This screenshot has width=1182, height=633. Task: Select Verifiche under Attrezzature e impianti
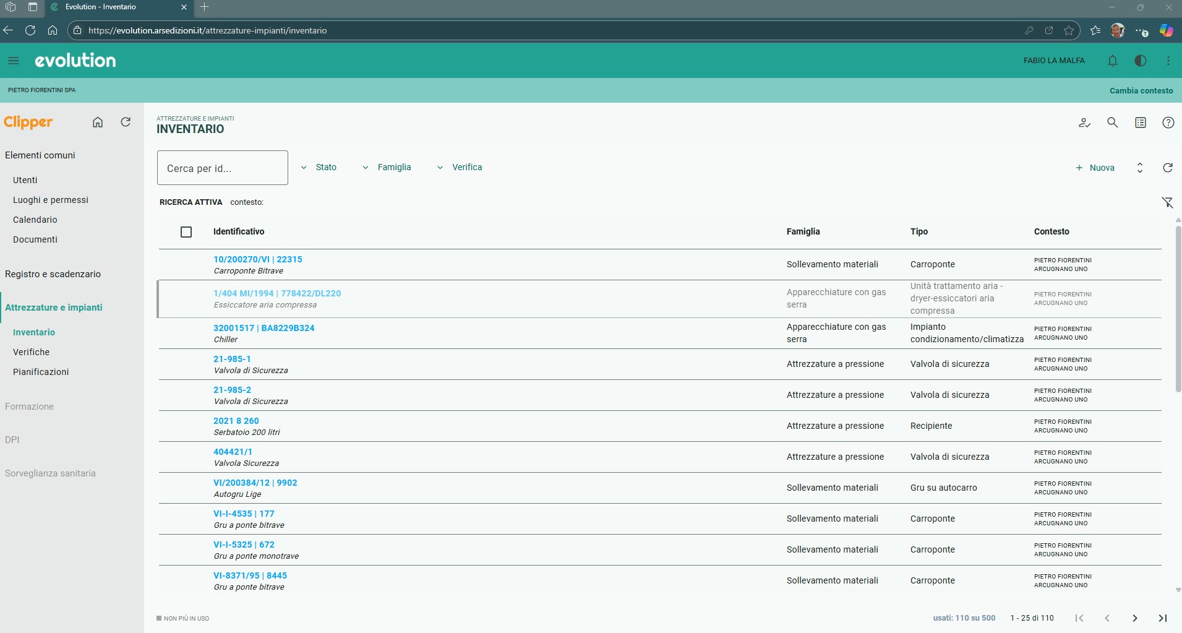point(32,352)
